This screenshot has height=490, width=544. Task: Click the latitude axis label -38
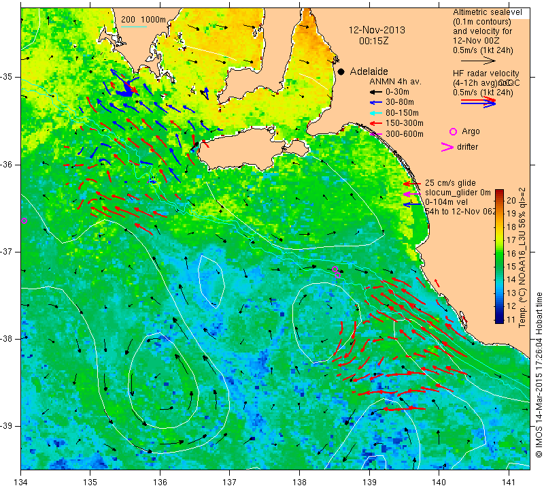(x=7, y=338)
